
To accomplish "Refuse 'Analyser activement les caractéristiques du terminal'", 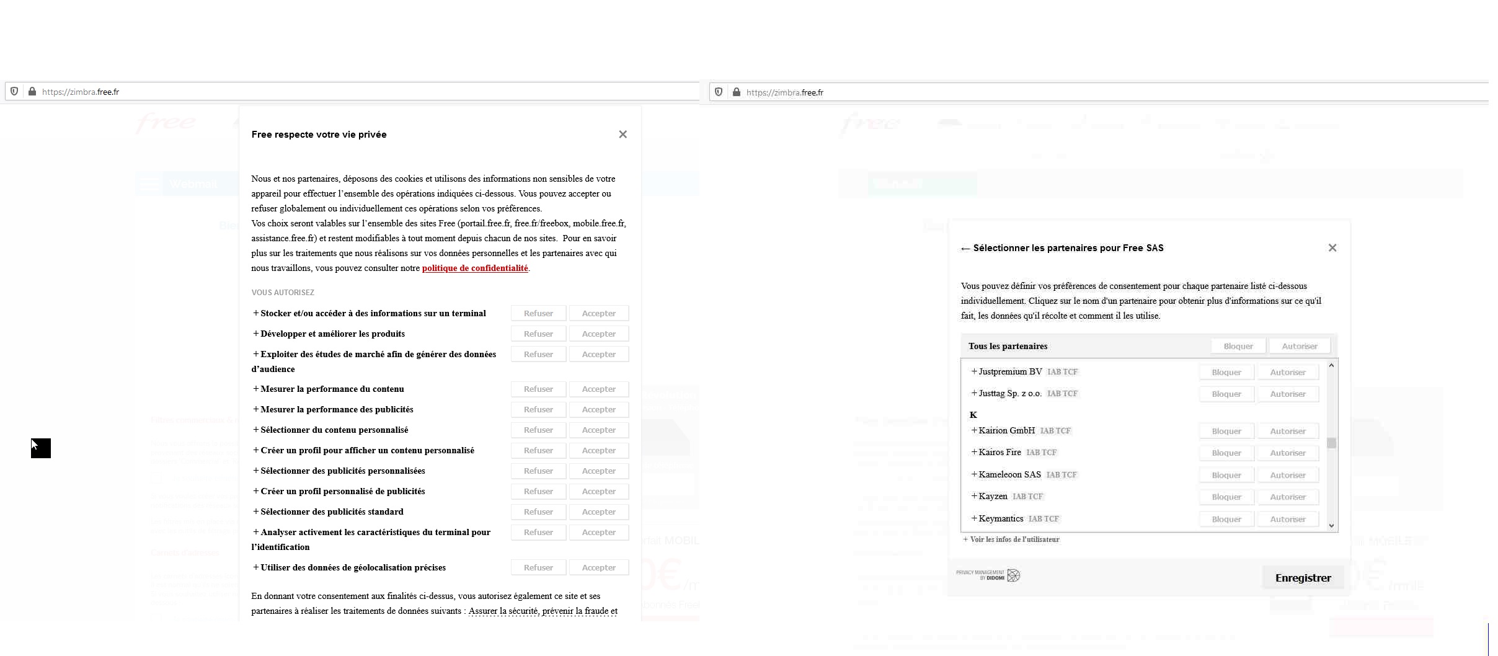I will tap(538, 532).
